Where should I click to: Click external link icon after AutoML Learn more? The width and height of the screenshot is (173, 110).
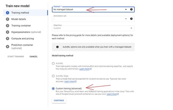[x=91, y=69]
